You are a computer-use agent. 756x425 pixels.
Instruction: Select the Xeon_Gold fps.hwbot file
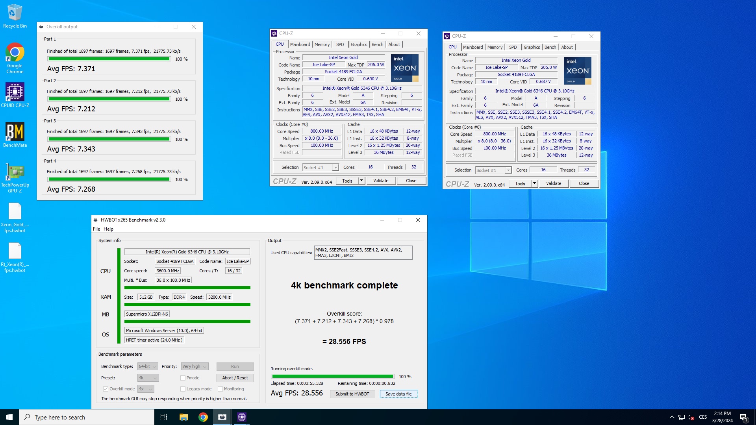pos(15,218)
